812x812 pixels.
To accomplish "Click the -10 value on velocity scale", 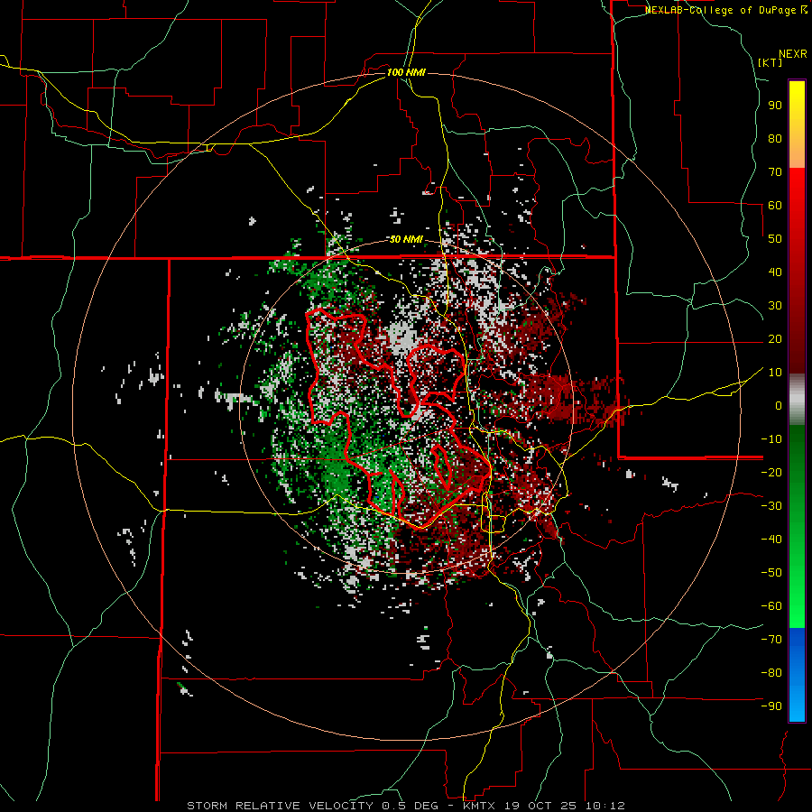I will (771, 439).
